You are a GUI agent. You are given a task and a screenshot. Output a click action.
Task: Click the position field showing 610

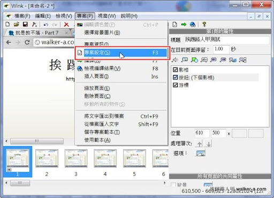(x=202, y=133)
